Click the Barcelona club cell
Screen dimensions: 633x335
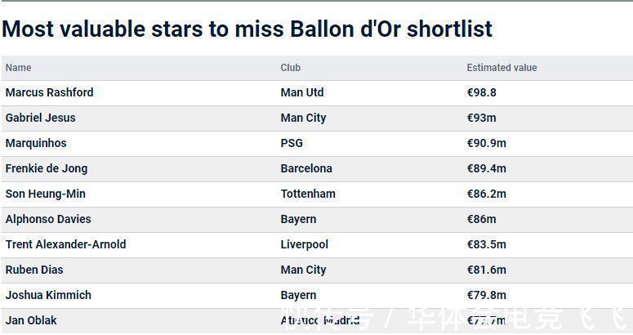[306, 168]
